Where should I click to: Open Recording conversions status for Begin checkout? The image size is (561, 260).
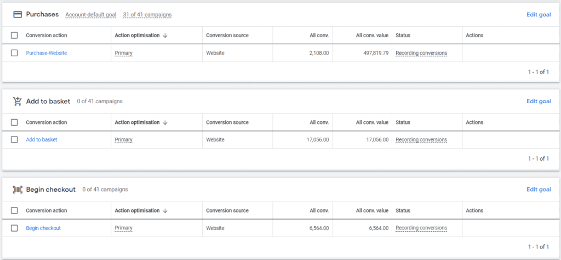[421, 228]
